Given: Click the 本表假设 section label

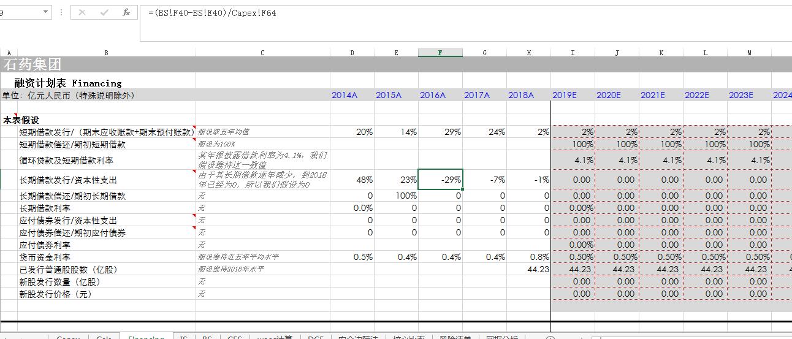Looking at the screenshot, I should click(21, 120).
